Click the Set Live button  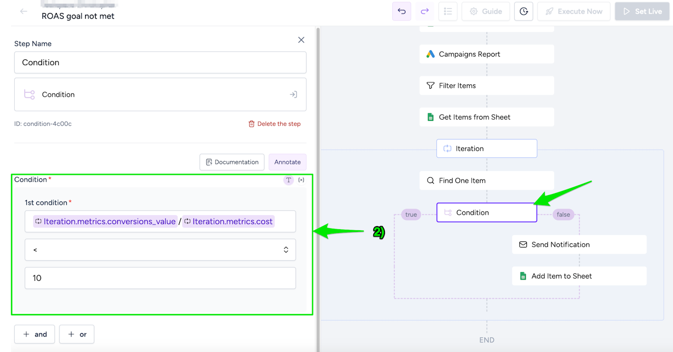click(x=643, y=12)
